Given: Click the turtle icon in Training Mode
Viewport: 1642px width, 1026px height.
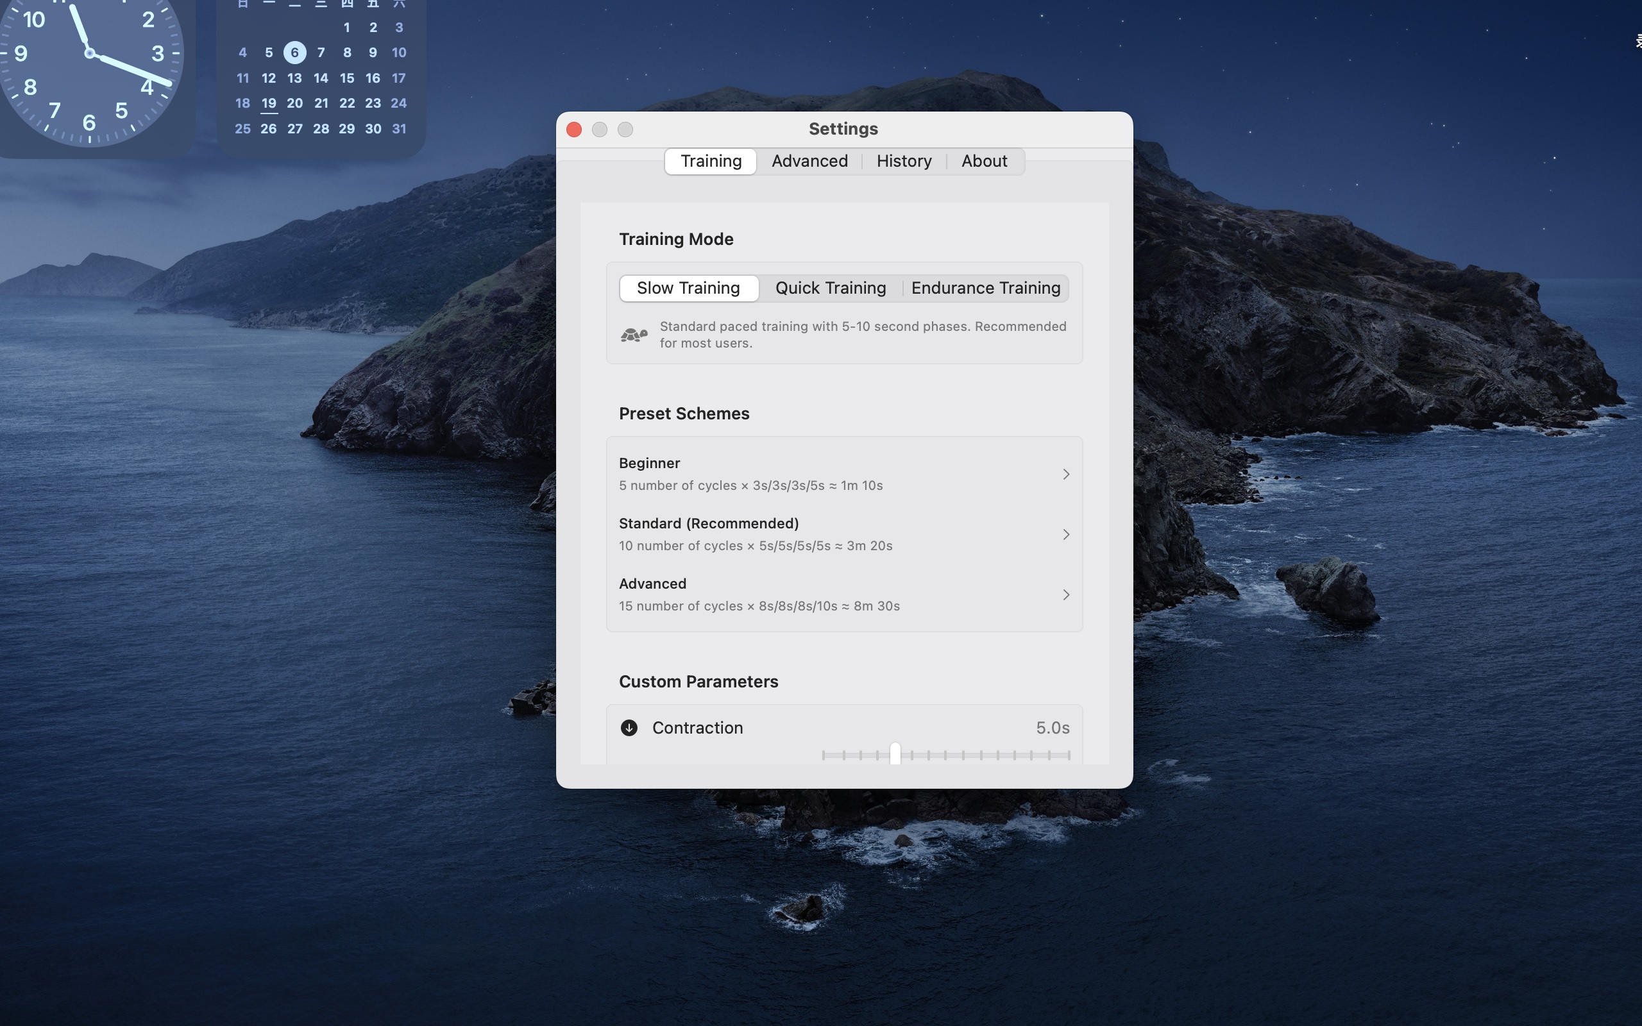Looking at the screenshot, I should (x=634, y=335).
